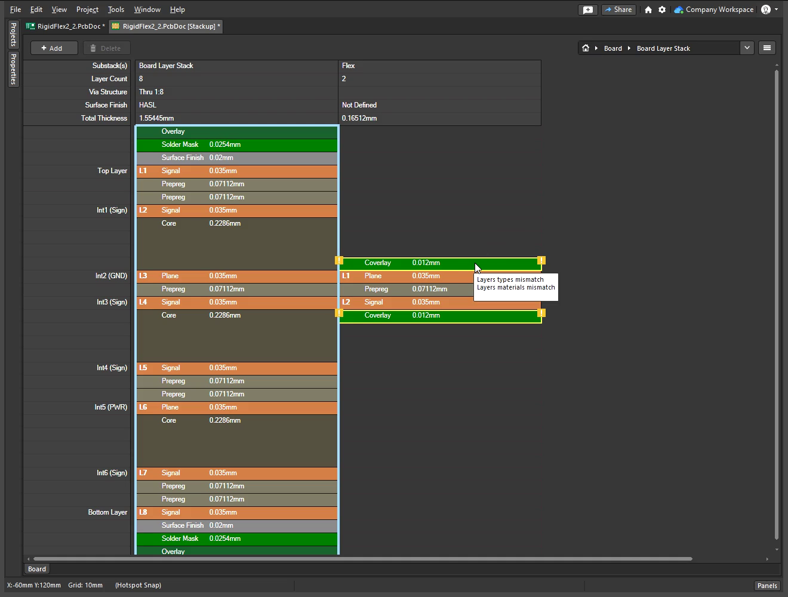Click the warning icon on the top flex Coverlay layer
The width and height of the screenshot is (788, 597).
(340, 260)
